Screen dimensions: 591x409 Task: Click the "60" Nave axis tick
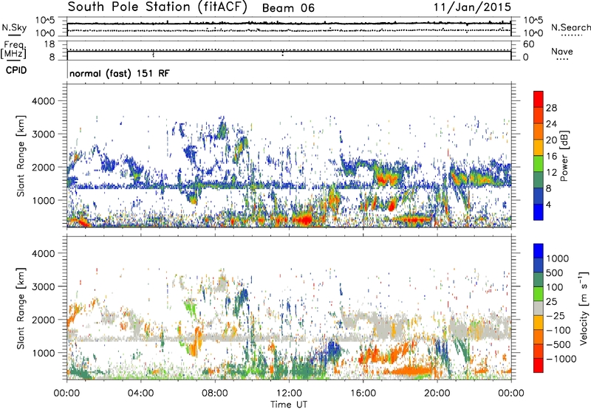point(528,44)
